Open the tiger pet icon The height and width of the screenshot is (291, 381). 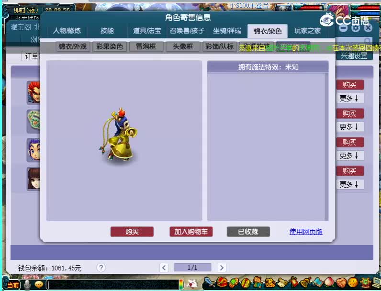click(x=269, y=283)
